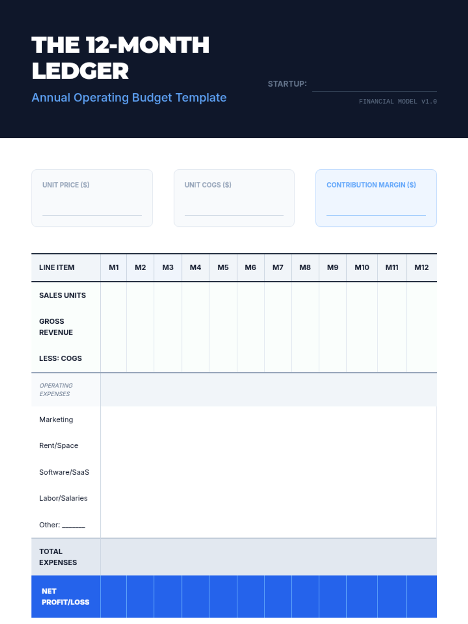Screen dimensions: 468x624
Task: Click the Annual Operating Budget Template subtitle
Action: [129, 97]
